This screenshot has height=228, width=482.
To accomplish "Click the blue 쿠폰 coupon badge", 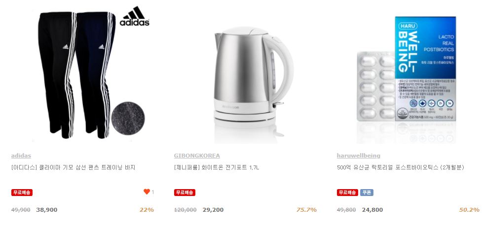I will tap(367, 193).
